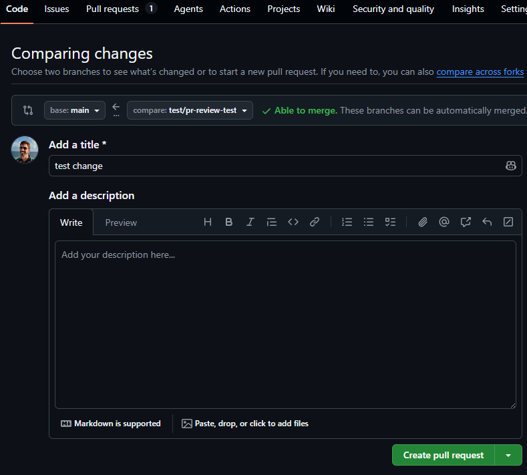Insert a heading with the H icon

tap(207, 222)
